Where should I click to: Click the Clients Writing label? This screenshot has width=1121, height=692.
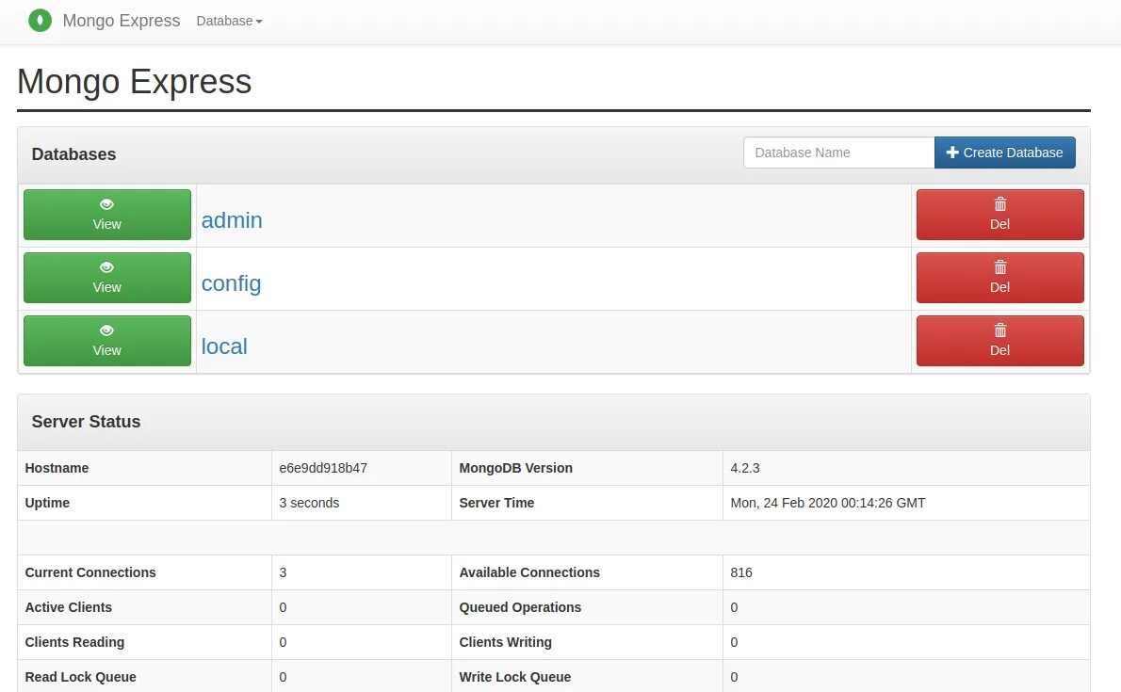[506, 642]
